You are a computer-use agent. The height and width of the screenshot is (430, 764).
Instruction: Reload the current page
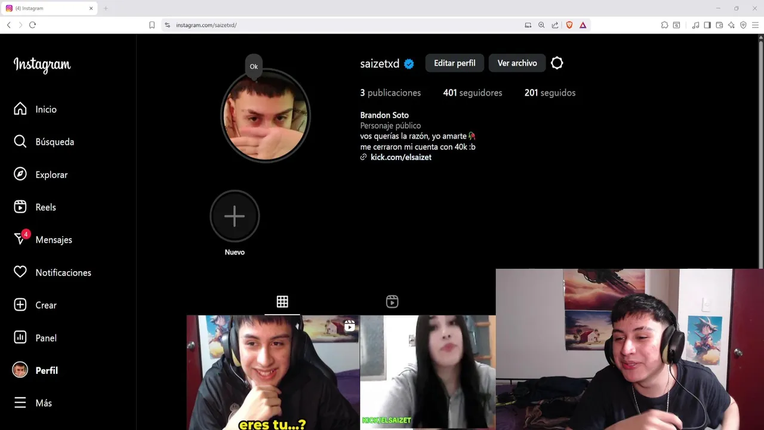coord(32,25)
